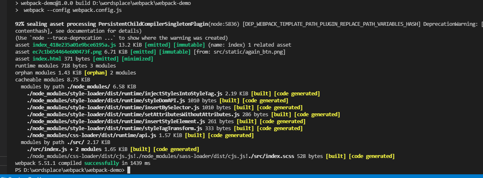Click the green word 'successfully'
The height and width of the screenshot is (178, 483).
point(101,163)
